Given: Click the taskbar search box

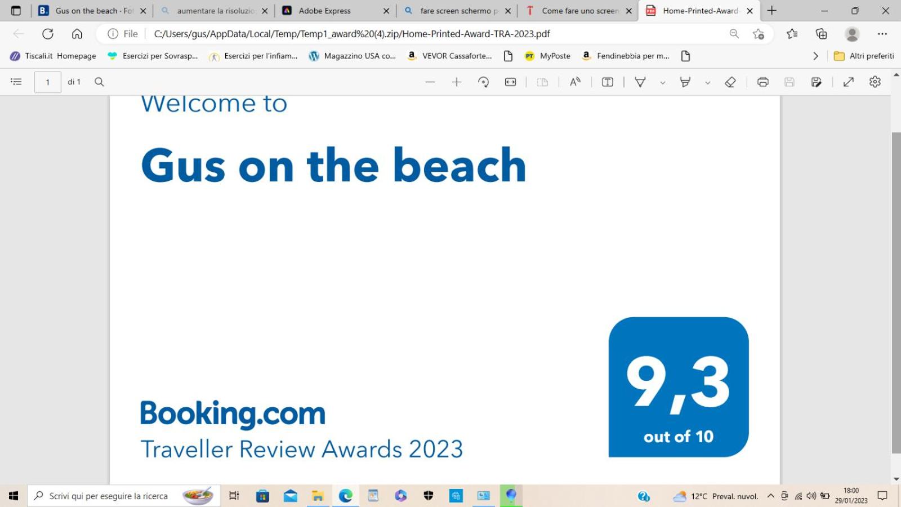Looking at the screenshot, I should pyautogui.click(x=124, y=496).
